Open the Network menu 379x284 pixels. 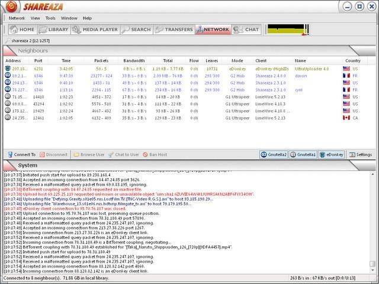click(17, 18)
